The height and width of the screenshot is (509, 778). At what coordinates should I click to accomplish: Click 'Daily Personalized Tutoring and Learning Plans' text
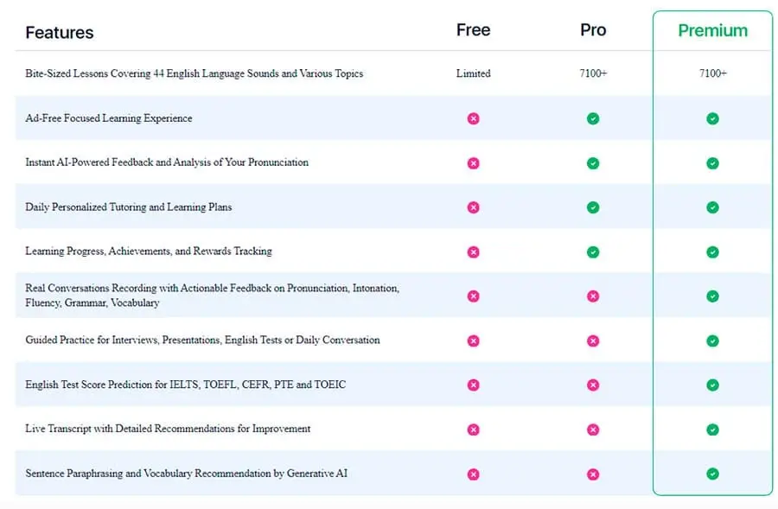129,207
